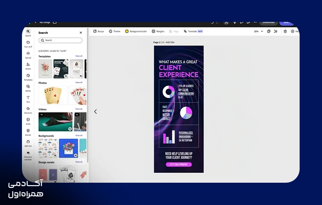Click the My Design file name
The image size is (322, 205).
click(x=45, y=22)
